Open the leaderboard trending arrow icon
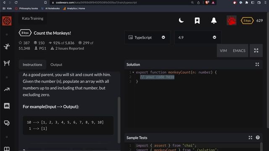Image resolution: width=269 pixels, height=151 pixels. pyautogui.click(x=7, y=89)
